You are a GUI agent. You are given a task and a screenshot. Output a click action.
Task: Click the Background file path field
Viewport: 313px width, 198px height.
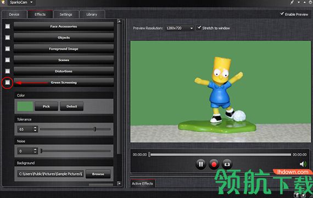click(51, 174)
